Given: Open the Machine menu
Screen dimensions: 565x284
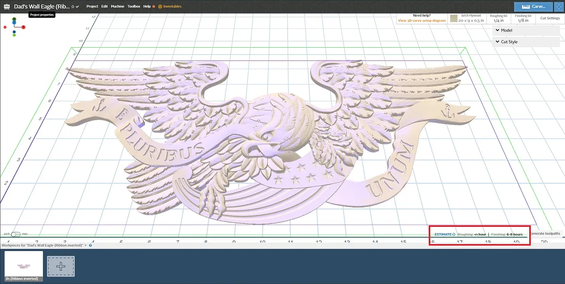Looking at the screenshot, I should pyautogui.click(x=118, y=7).
